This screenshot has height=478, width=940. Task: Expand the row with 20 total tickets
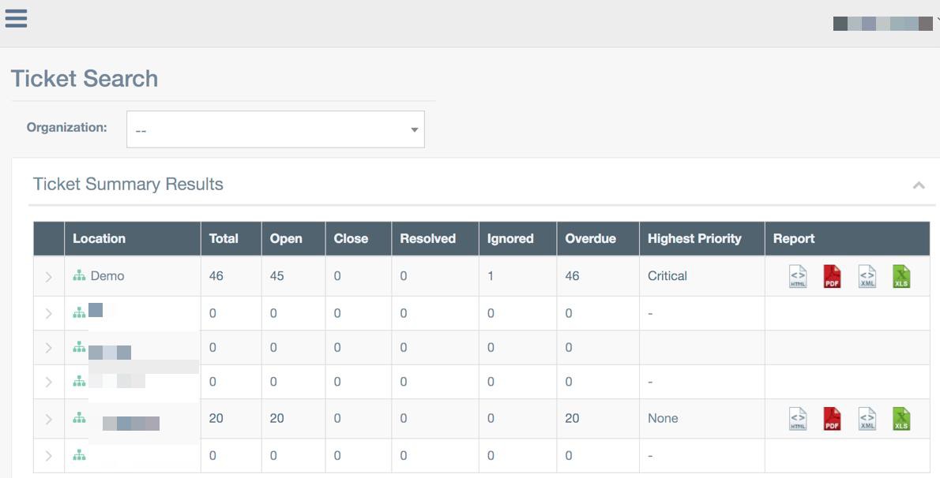(x=49, y=419)
